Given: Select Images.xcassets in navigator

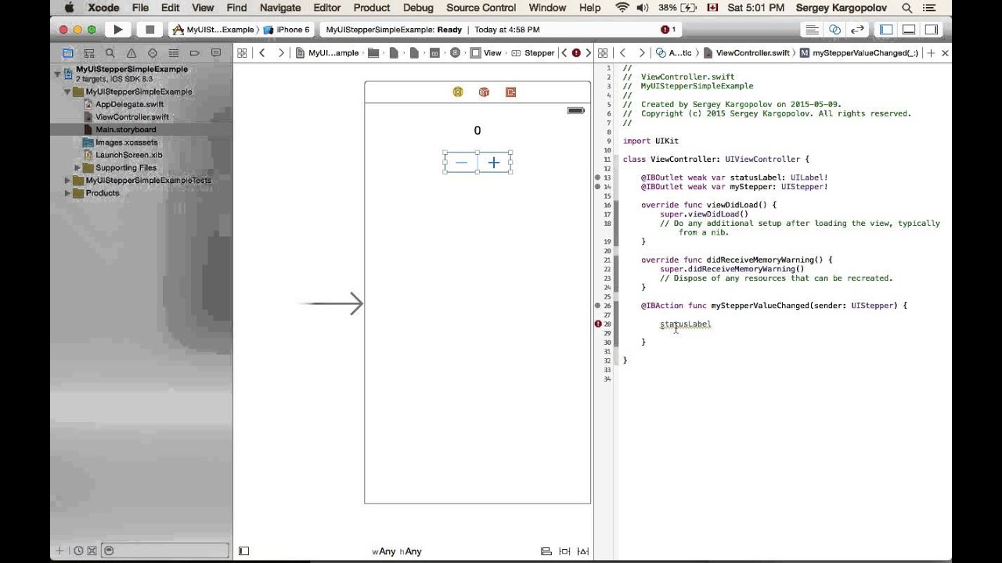Looking at the screenshot, I should pos(126,142).
